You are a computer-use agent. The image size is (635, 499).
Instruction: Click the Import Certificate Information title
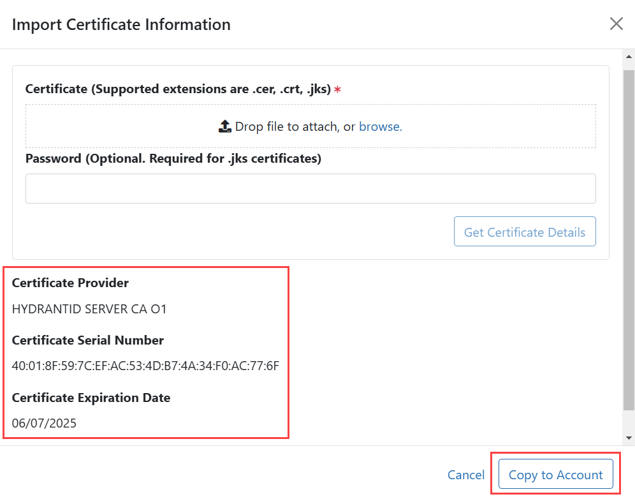[x=121, y=24]
